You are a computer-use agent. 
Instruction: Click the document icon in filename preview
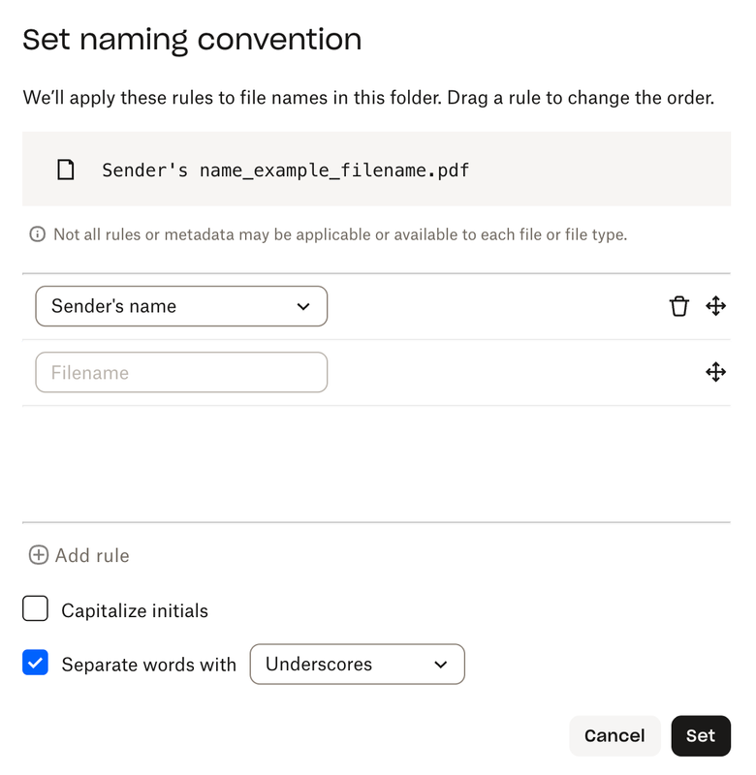click(66, 170)
